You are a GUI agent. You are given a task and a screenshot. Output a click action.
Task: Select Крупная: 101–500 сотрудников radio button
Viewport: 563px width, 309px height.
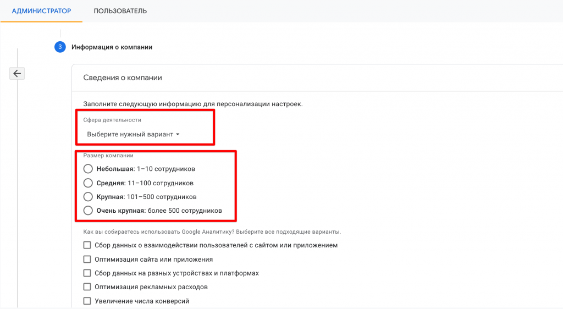click(88, 196)
